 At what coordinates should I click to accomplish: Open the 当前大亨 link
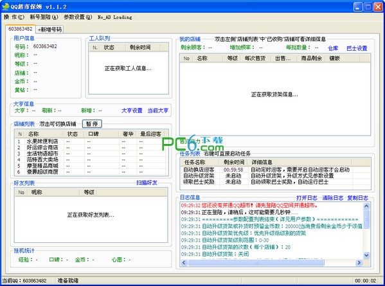(x=158, y=111)
